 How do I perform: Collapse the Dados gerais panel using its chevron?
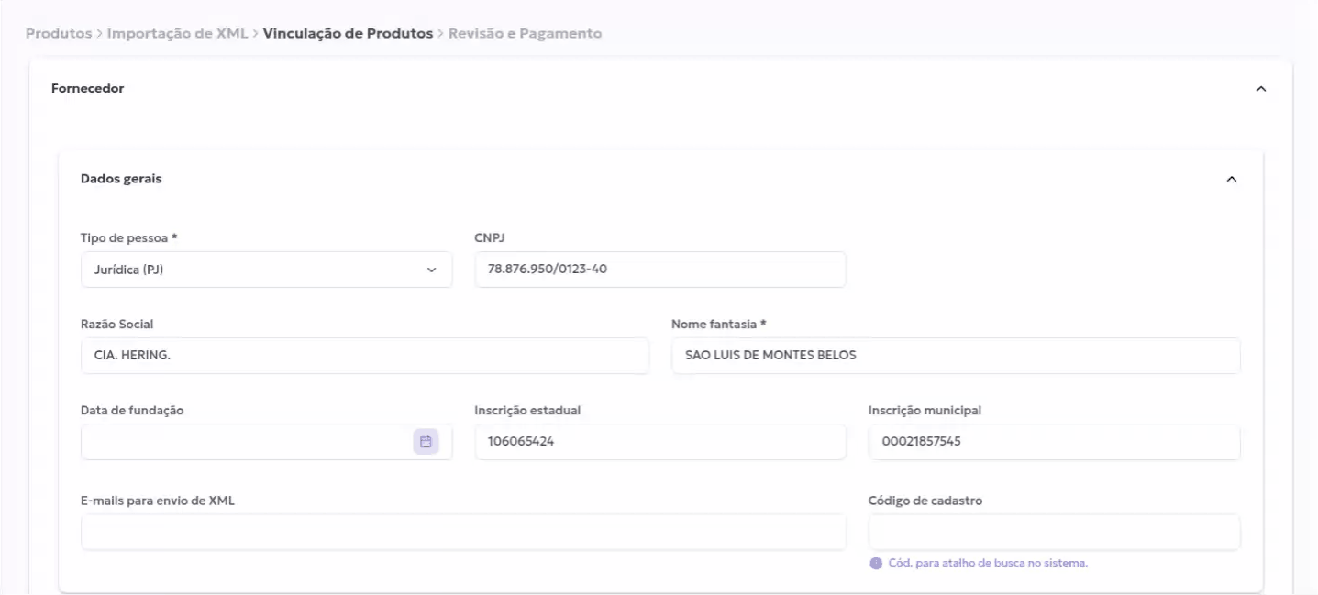tap(1231, 180)
